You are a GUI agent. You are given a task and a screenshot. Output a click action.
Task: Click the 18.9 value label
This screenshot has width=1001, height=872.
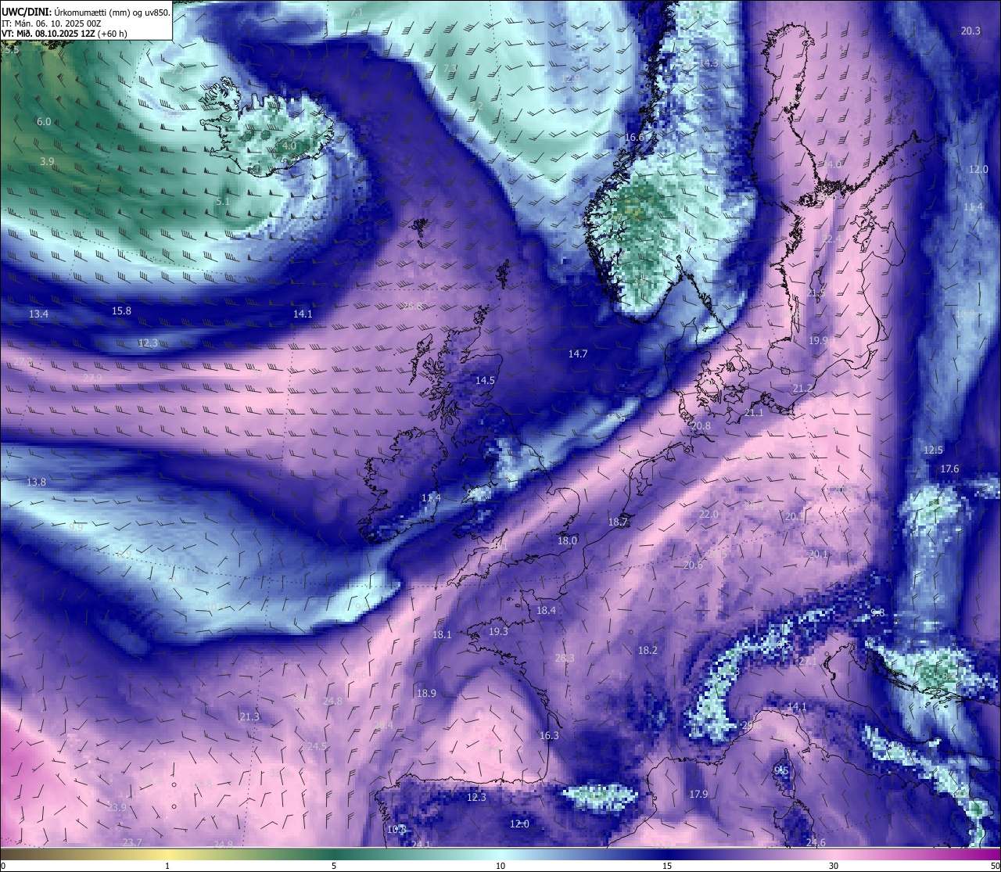426,694
